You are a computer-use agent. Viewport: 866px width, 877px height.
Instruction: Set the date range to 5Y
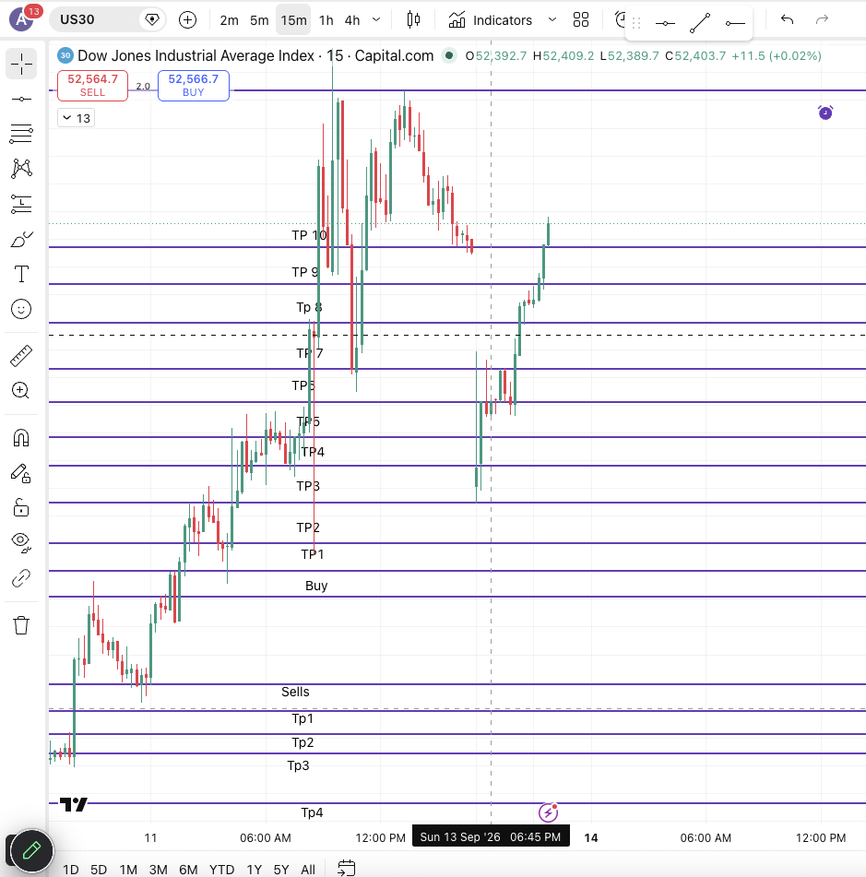click(x=281, y=870)
